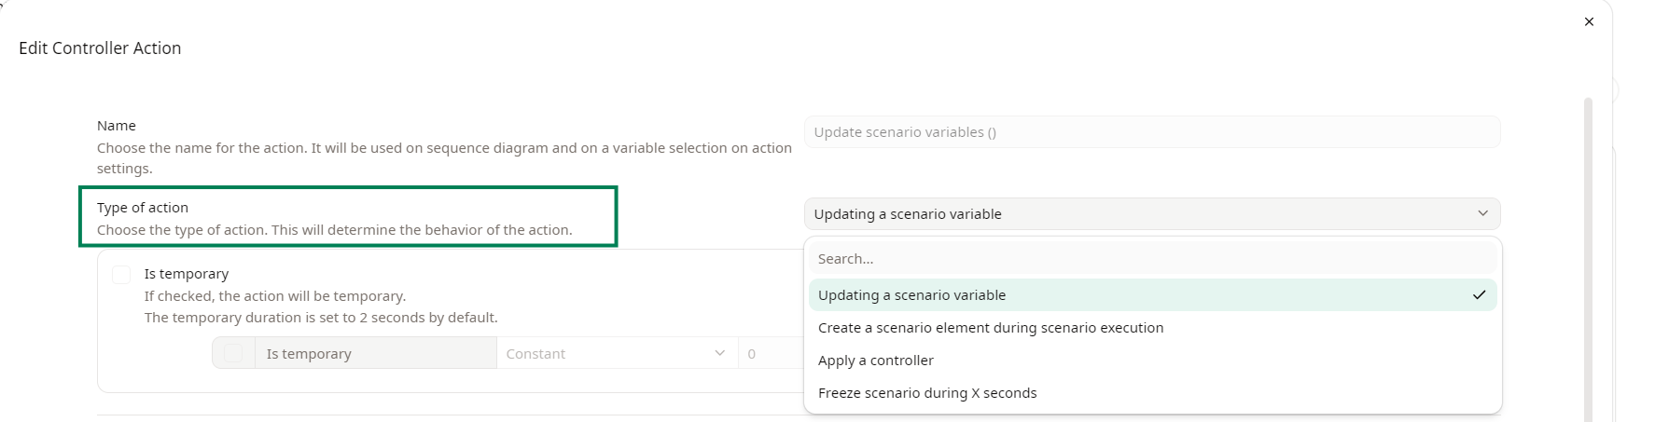
Task: Click the Constant dropdown chevron arrow
Action: click(x=719, y=354)
